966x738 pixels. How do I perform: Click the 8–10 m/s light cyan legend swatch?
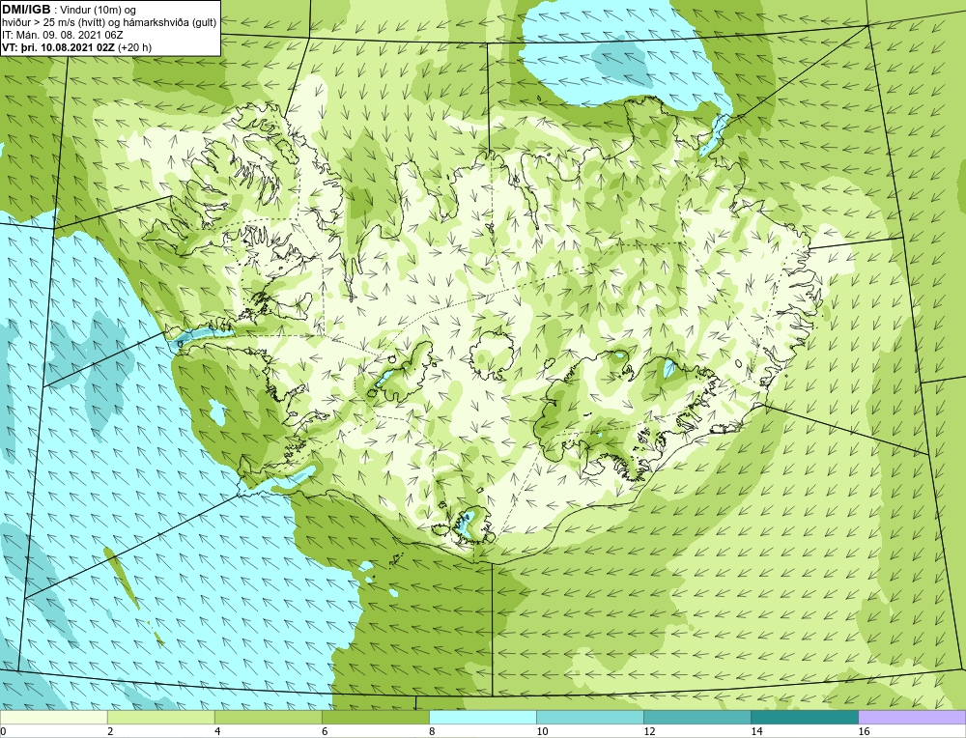coord(482,717)
